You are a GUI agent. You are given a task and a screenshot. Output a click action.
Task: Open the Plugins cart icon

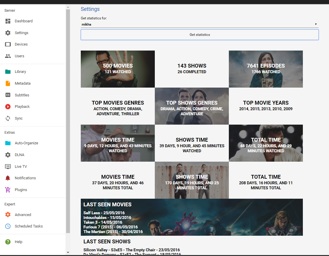pyautogui.click(x=8, y=190)
